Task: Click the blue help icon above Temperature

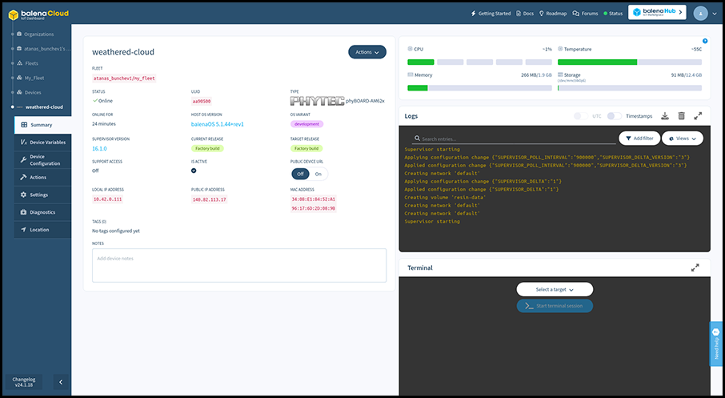Action: 705,41
